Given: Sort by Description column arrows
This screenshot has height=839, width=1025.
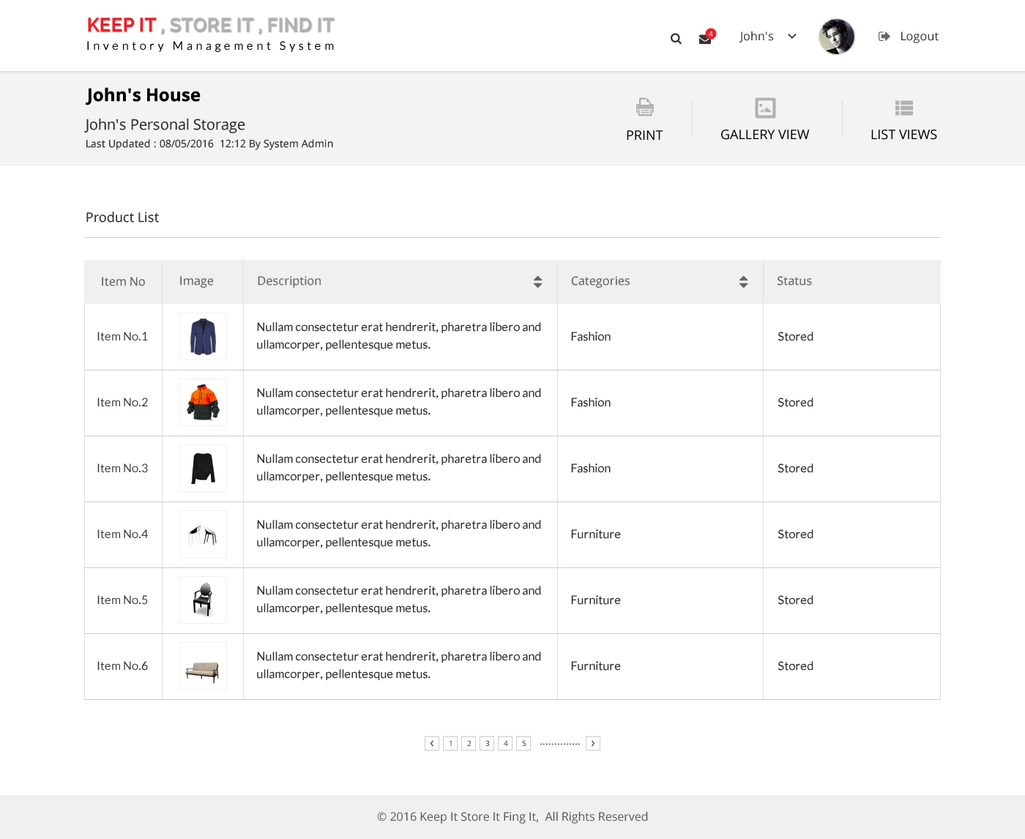Looking at the screenshot, I should click(537, 282).
